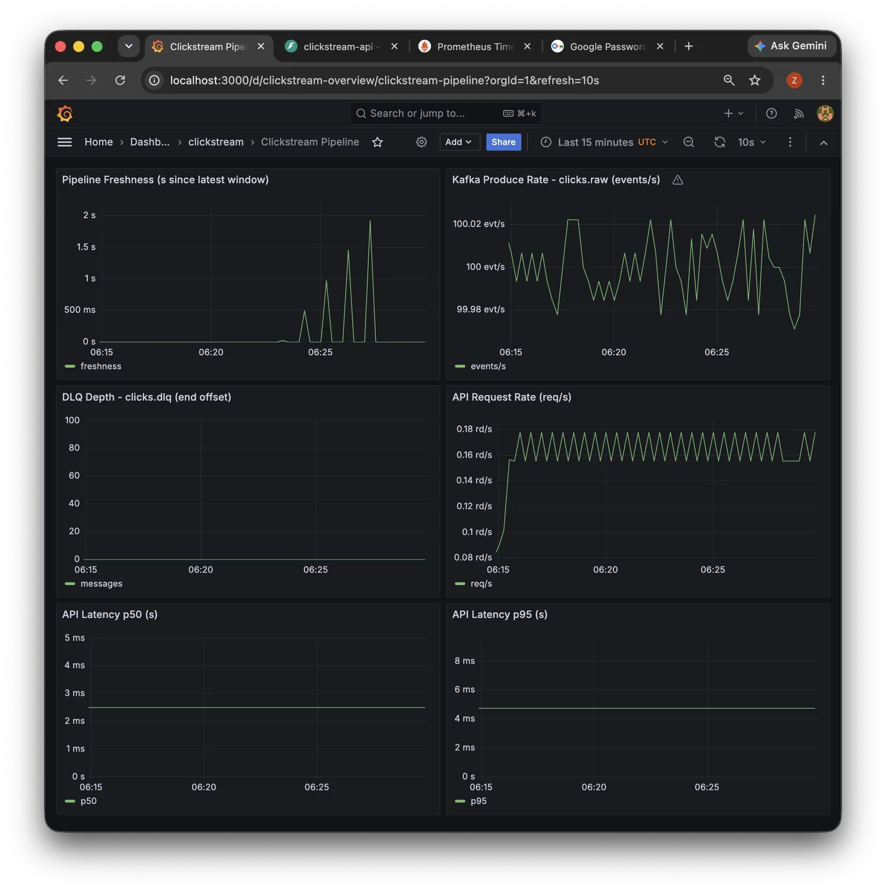This screenshot has height=891, width=886.
Task: Star the Clickstream Pipeline dashboard
Action: tap(378, 142)
